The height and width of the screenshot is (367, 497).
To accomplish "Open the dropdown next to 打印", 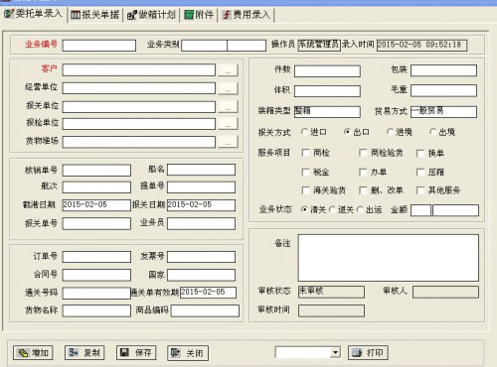I will coord(335,352).
